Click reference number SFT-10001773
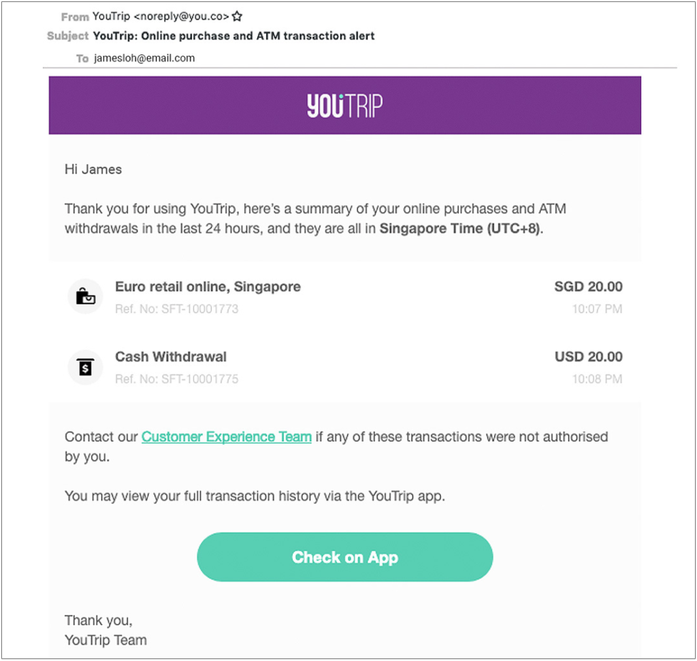 pos(176,309)
